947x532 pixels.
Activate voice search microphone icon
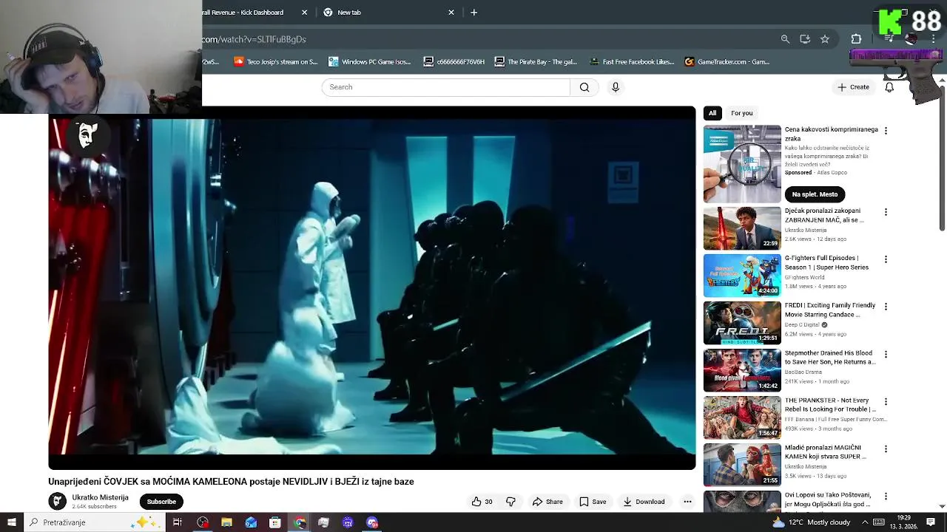[616, 87]
